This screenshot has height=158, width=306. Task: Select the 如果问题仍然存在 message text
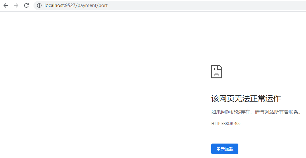point(256,112)
